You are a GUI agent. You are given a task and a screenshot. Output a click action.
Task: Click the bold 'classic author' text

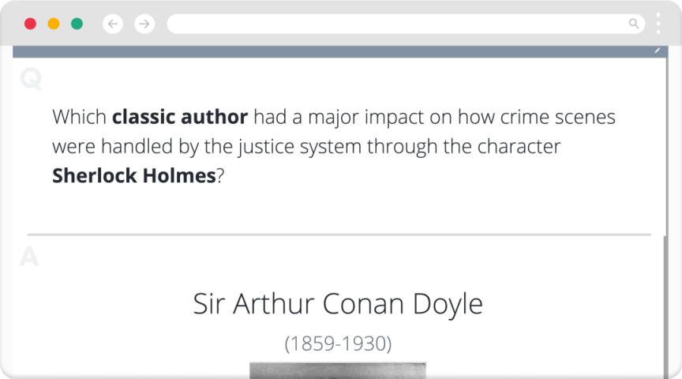[x=180, y=118]
